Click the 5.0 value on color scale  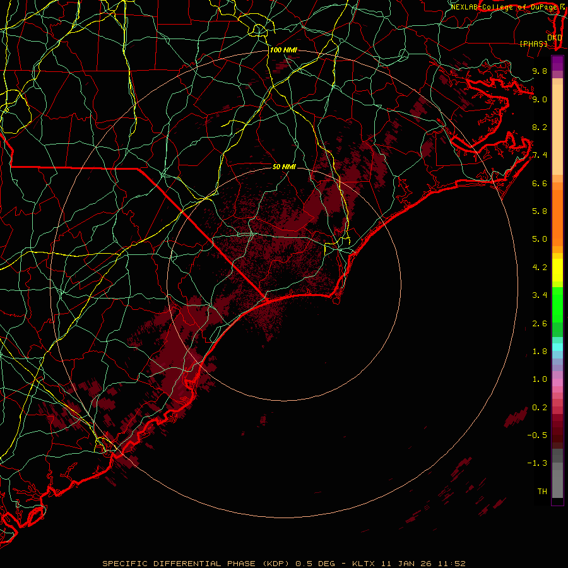pos(540,239)
